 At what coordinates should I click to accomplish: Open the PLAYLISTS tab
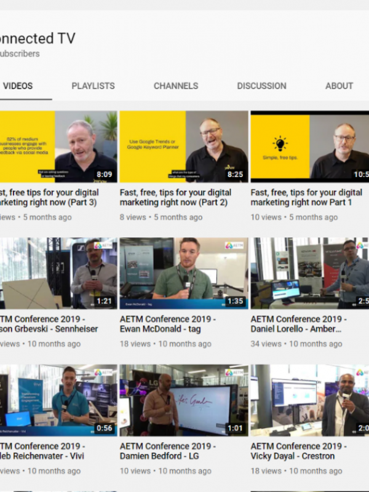[93, 86]
